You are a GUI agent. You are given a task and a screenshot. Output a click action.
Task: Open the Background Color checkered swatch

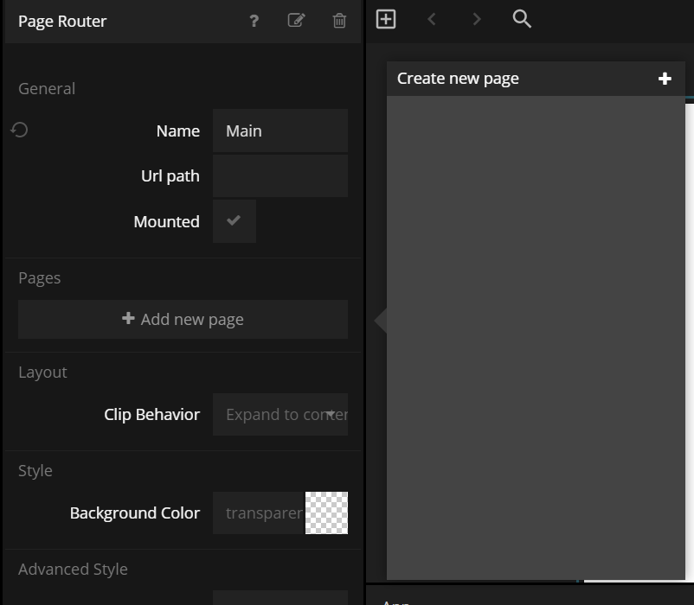(326, 513)
